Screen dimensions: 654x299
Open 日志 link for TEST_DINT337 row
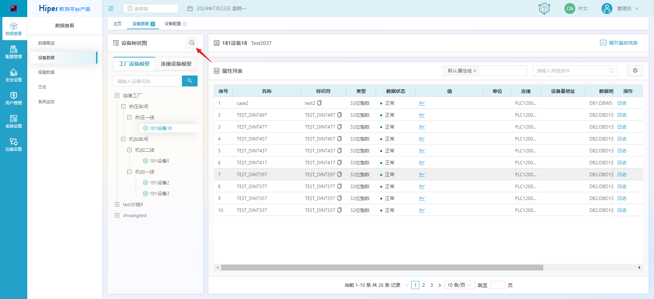click(622, 210)
